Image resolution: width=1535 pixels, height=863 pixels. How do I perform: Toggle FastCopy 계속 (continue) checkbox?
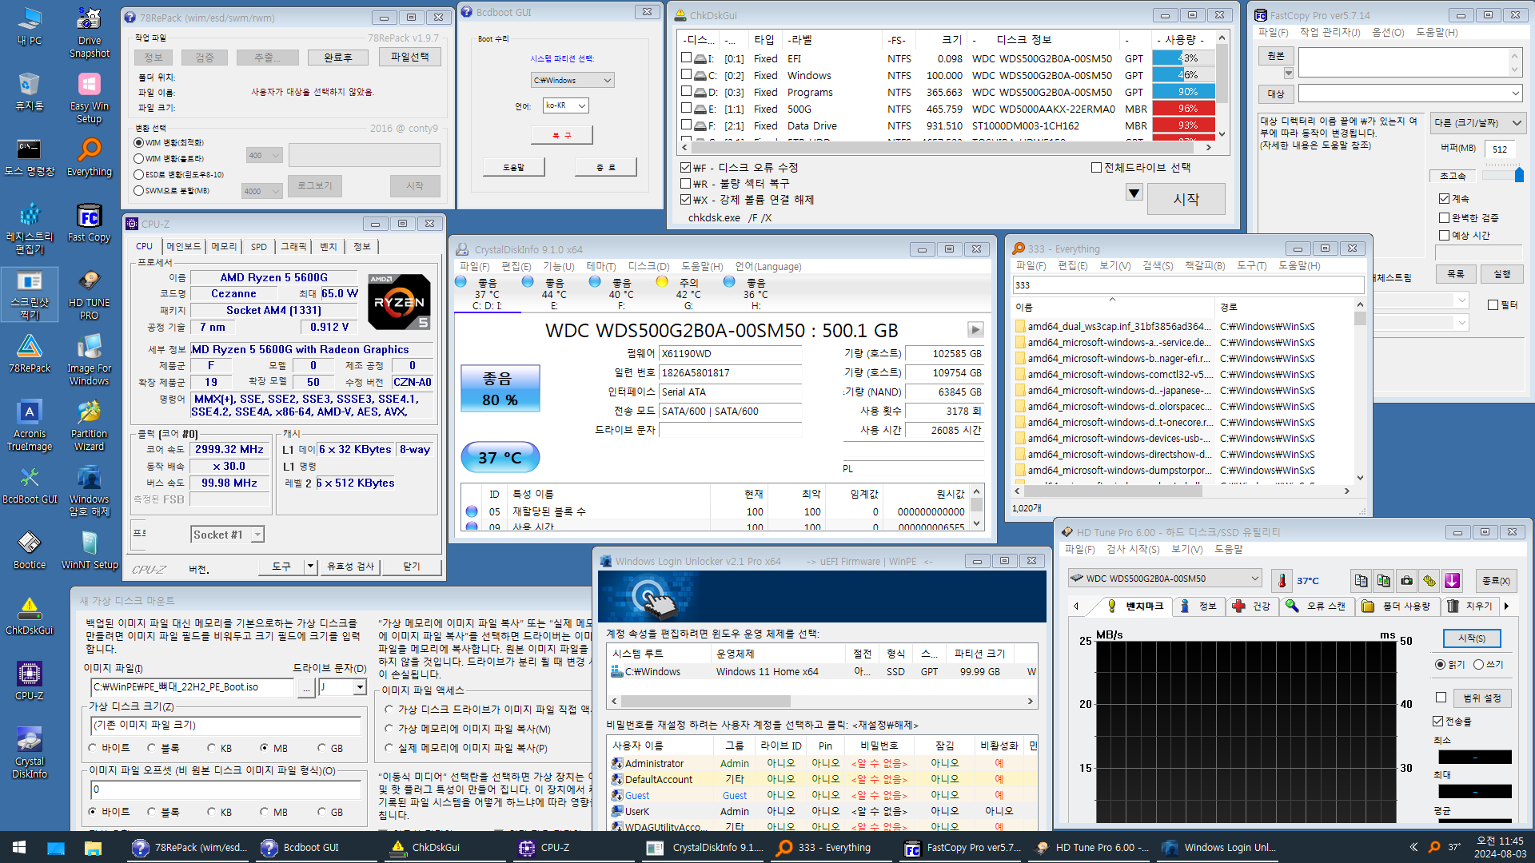point(1444,198)
